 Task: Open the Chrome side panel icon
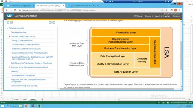tap(172, 10)
